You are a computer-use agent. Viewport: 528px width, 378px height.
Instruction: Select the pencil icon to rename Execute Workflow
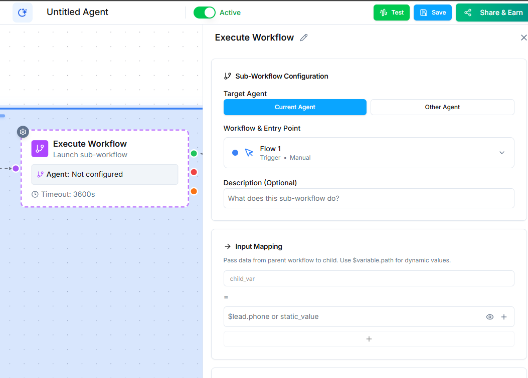tap(303, 37)
